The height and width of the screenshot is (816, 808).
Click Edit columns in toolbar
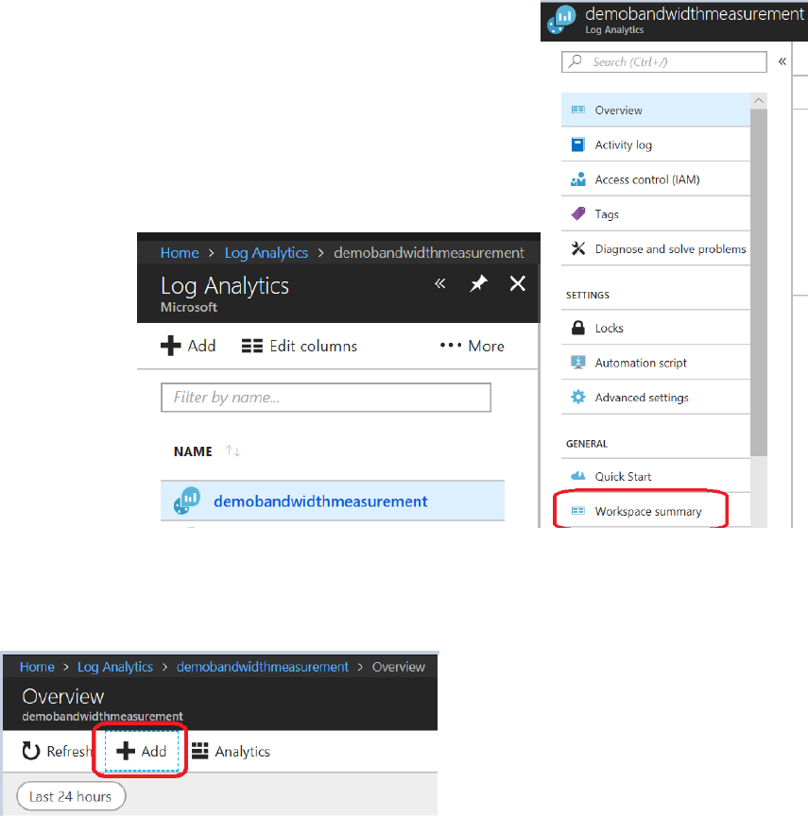300,346
